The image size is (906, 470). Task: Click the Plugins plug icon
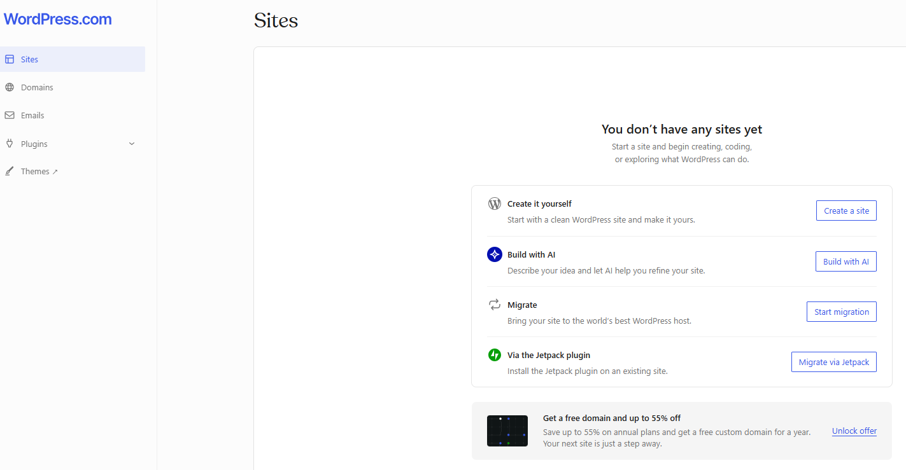tap(10, 144)
